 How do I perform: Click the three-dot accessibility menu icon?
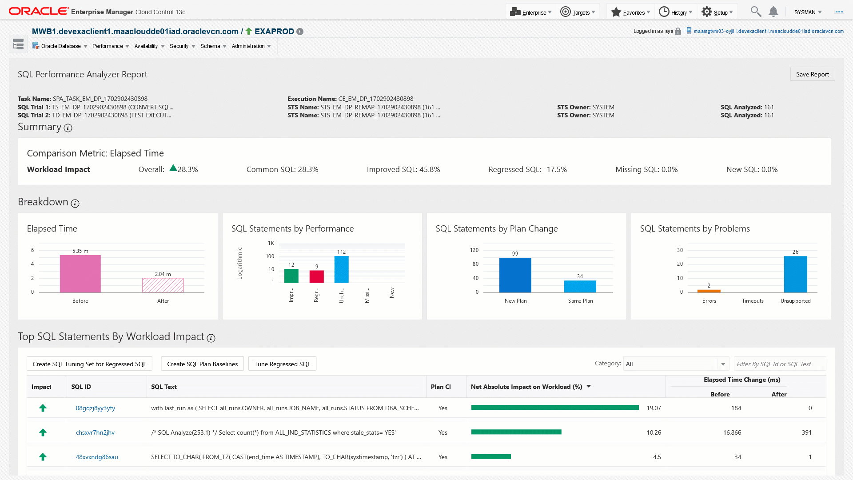(x=839, y=12)
